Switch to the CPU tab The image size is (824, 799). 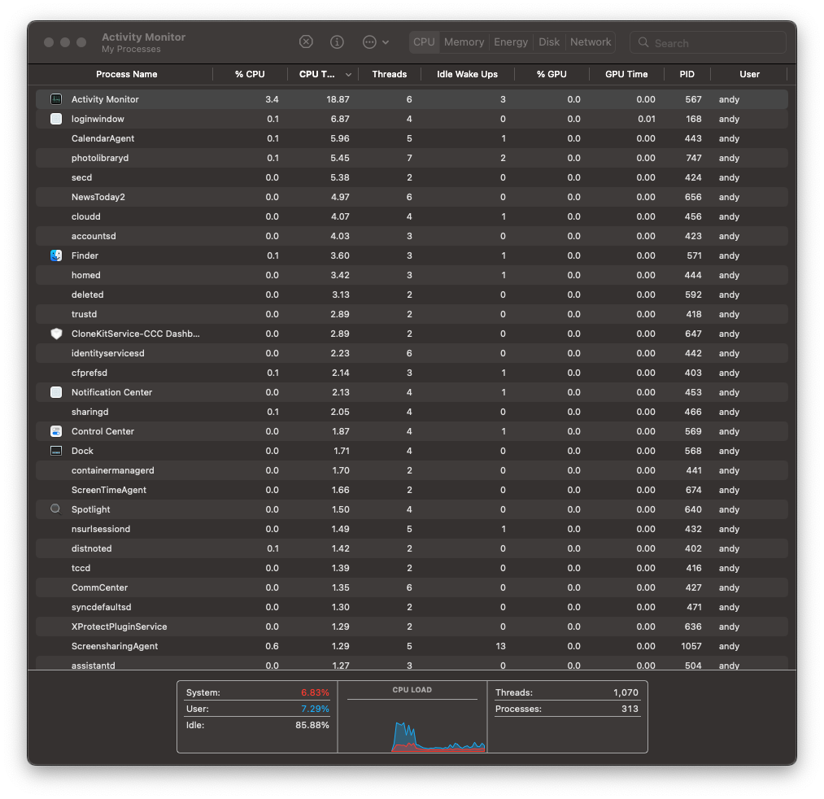point(424,42)
